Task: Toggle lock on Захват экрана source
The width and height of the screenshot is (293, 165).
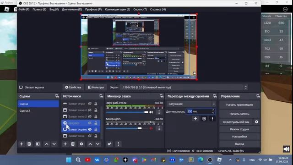Action: click(x=96, y=129)
